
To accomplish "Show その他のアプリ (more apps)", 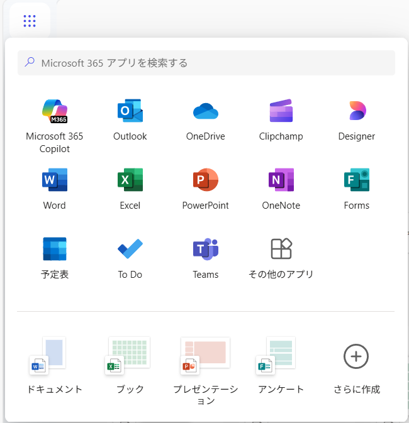I will click(x=281, y=258).
